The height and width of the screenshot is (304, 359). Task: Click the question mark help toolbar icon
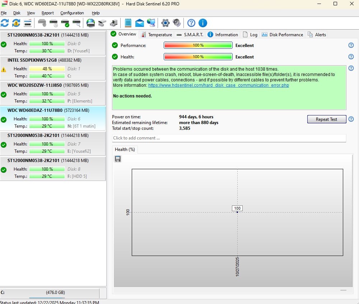(191, 23)
